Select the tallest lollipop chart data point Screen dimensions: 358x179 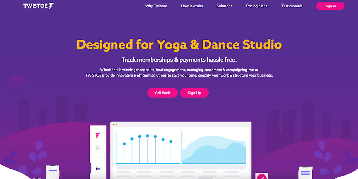point(148,136)
